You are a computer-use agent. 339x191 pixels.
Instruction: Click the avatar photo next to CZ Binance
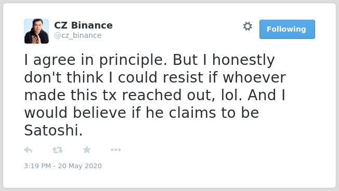(36, 31)
